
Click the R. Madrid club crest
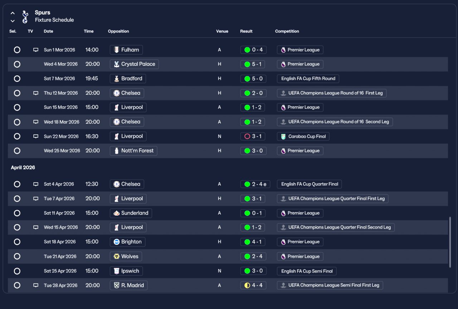pos(116,285)
